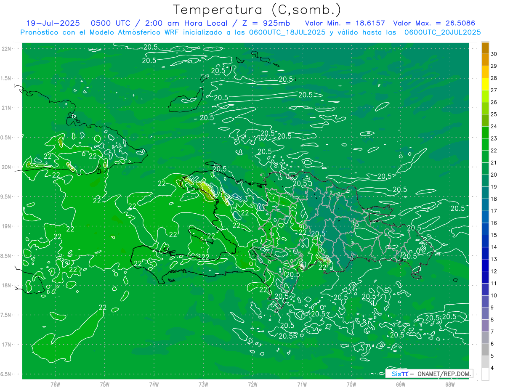The image size is (505, 390).
Task: Click the orange color scale segment between 29 and 30
Action: tap(485, 60)
